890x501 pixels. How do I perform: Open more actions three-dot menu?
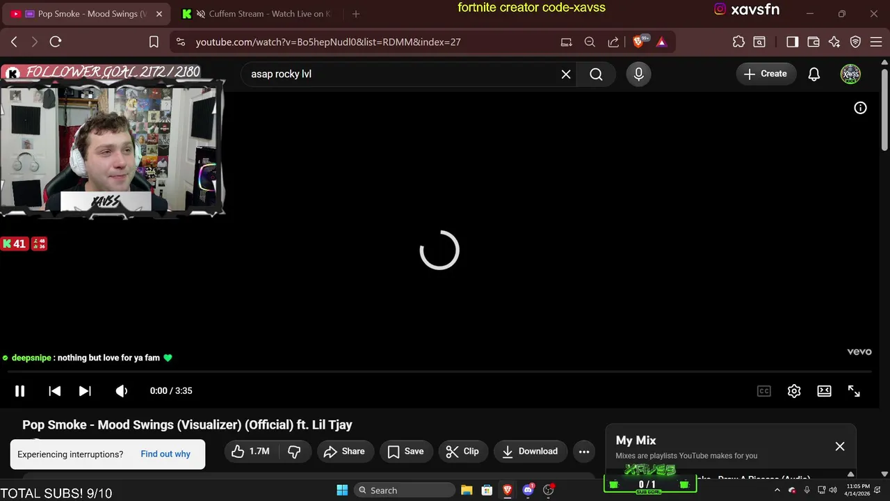584,452
